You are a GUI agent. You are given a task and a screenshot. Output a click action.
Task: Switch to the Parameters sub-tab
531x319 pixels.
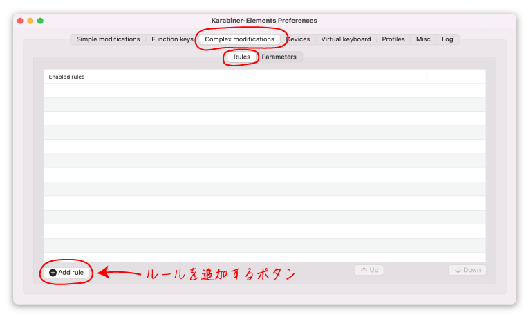[279, 57]
